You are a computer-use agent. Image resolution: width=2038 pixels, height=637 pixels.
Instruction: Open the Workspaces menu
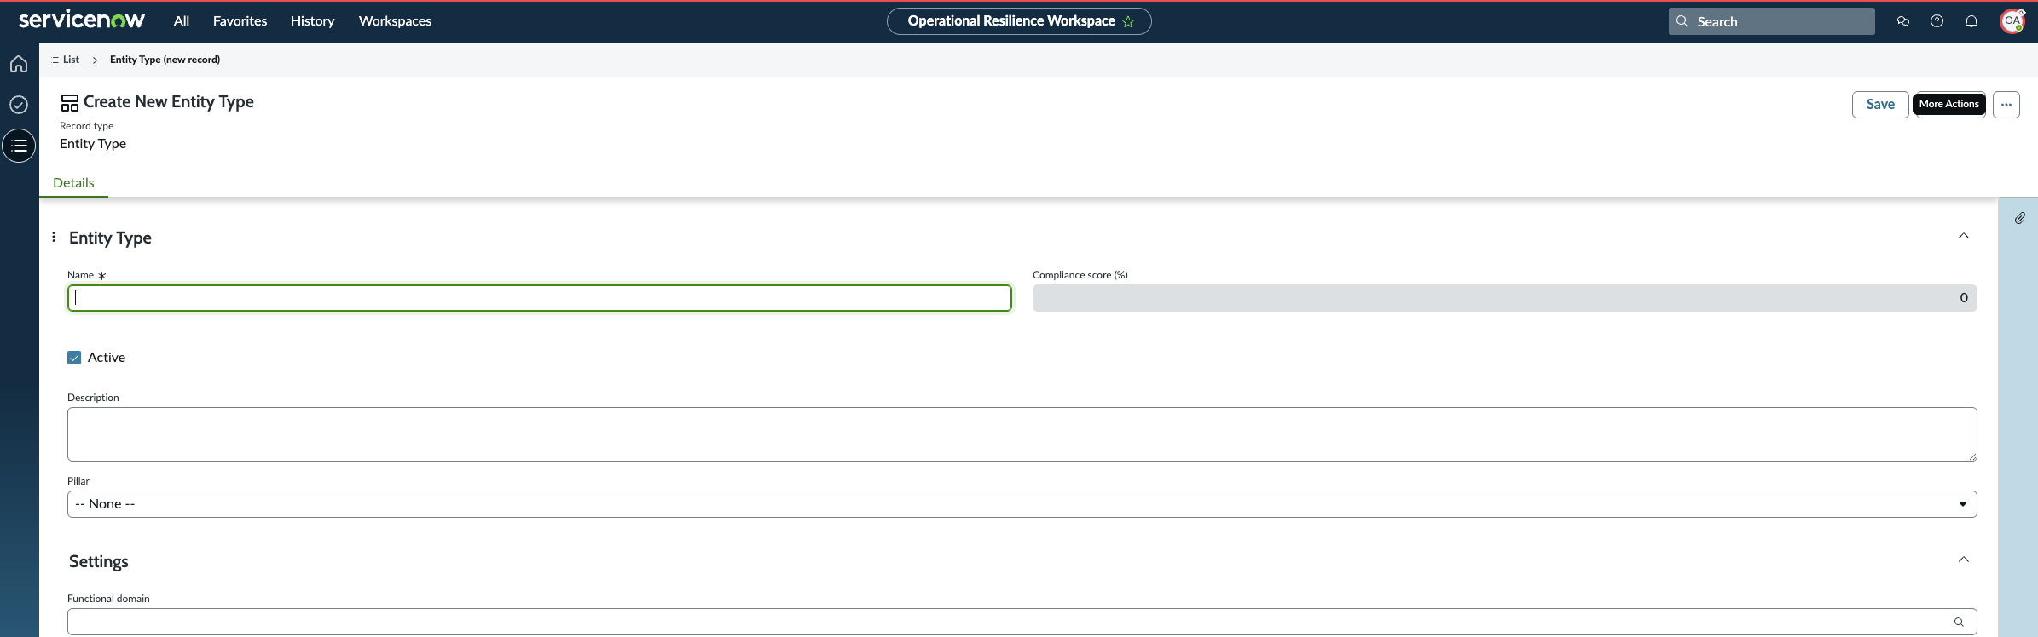tap(395, 21)
